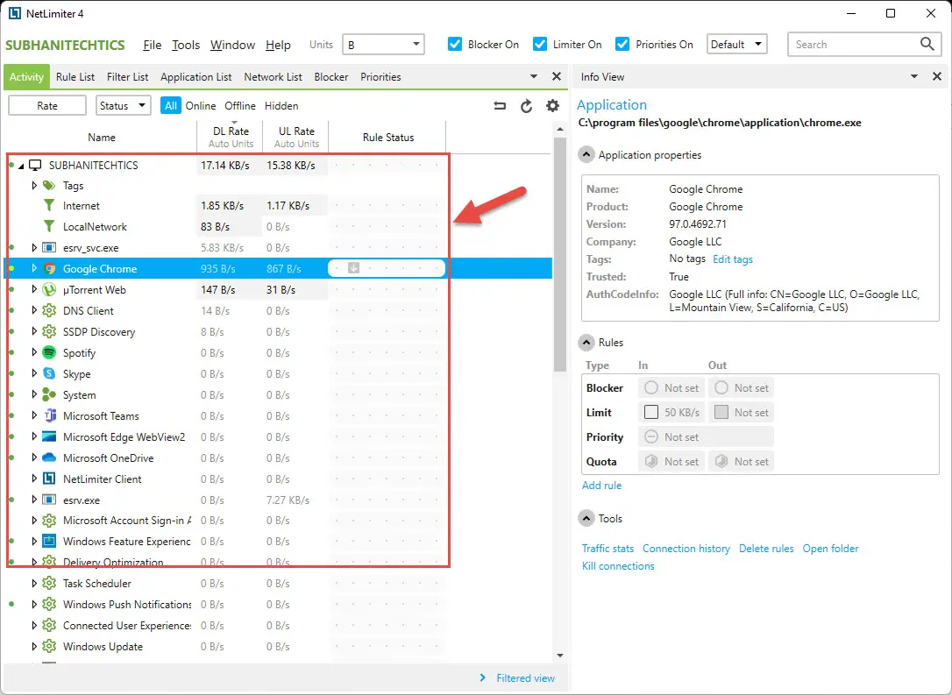Collapse the Application properties section

point(586,155)
